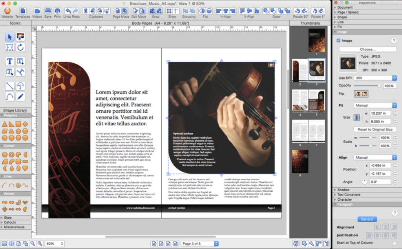Open the Use DPI dropdown
402x249 pixels.
[375, 78]
